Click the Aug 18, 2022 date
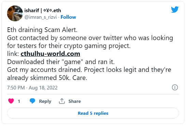Screen dimensions: 186x126 pos(43,88)
